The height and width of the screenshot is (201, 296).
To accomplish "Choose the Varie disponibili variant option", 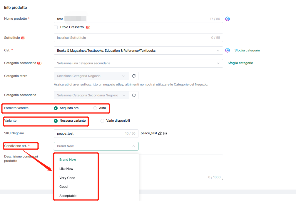I will coord(102,121).
